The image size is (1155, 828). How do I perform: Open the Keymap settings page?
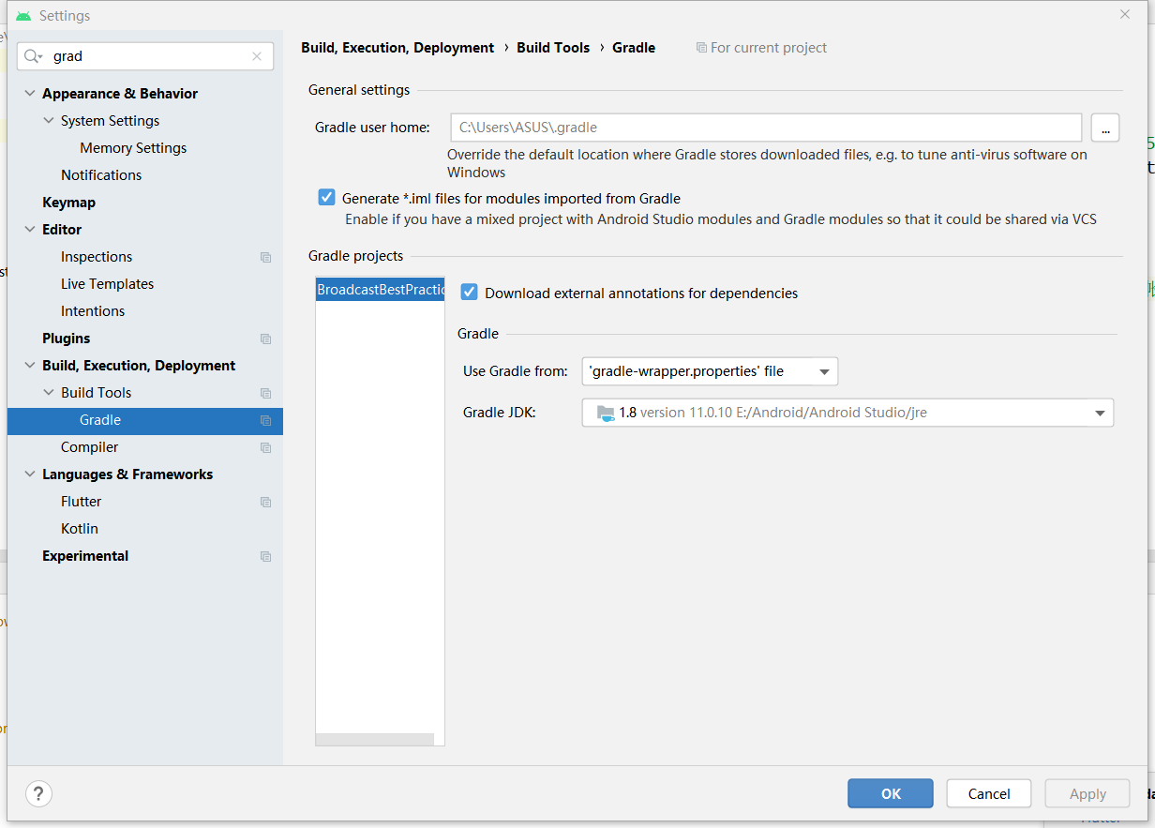(x=68, y=203)
